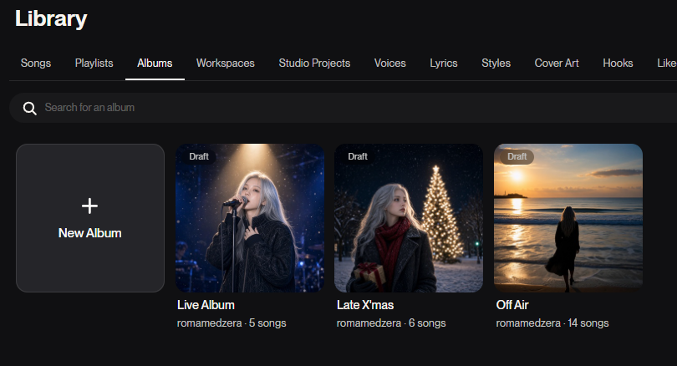Click Draft badge on Late X'mas cover
Screen dimensions: 677x366
[358, 156]
